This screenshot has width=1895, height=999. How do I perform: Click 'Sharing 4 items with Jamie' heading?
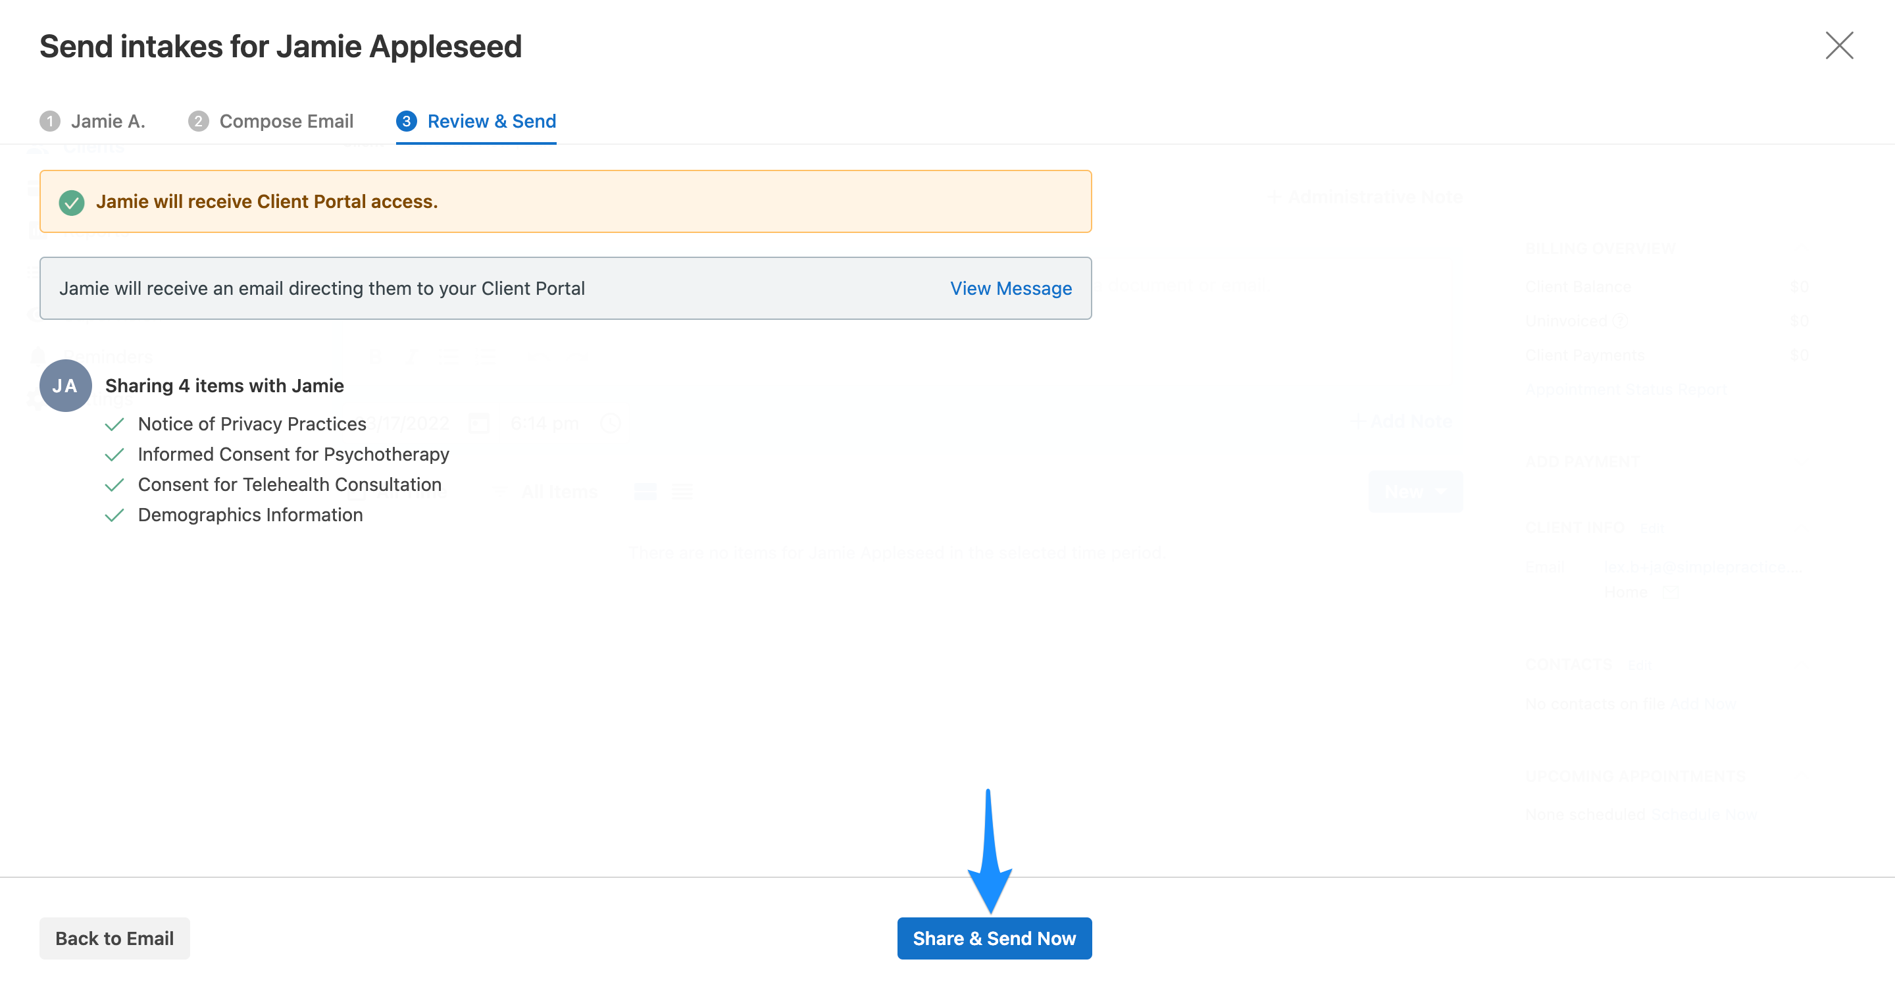(x=224, y=386)
